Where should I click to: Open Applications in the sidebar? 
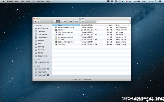[x=41, y=28]
